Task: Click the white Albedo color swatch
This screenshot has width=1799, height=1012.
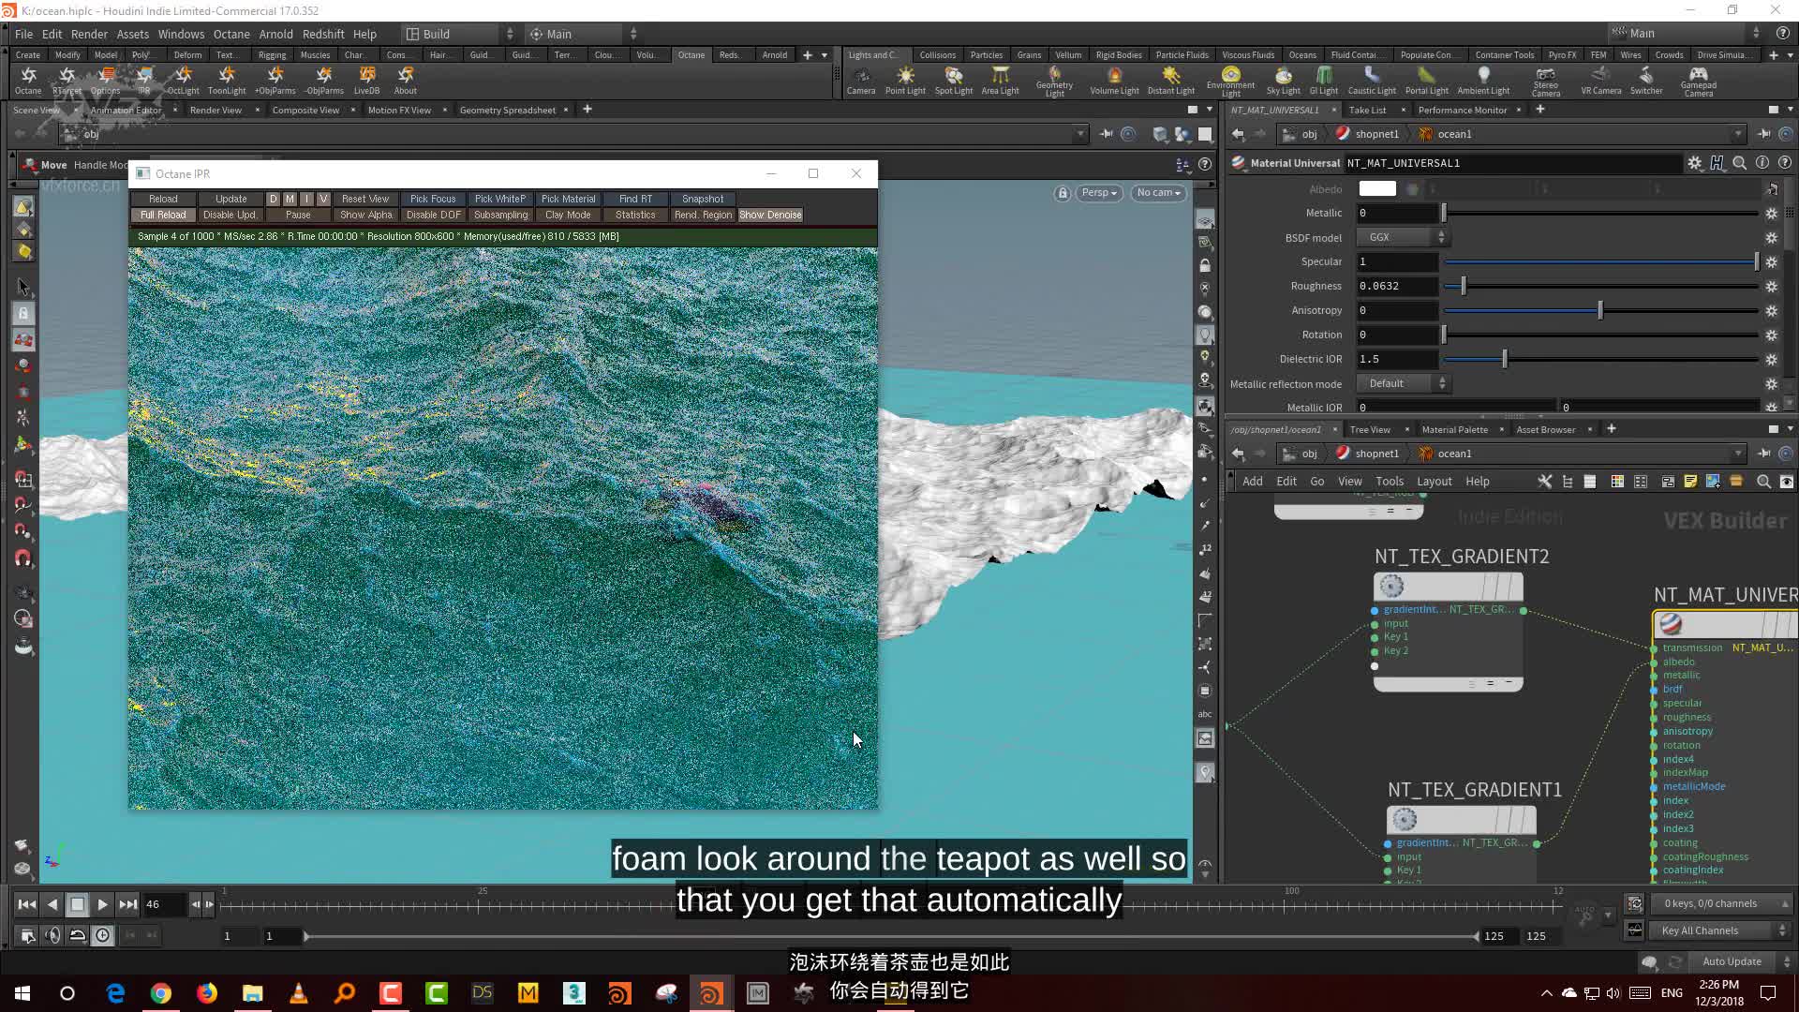Action: point(1376,188)
